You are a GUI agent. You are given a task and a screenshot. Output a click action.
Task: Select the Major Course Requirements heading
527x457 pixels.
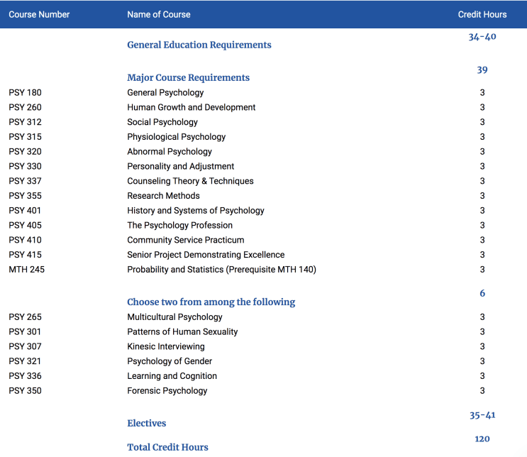coord(188,77)
